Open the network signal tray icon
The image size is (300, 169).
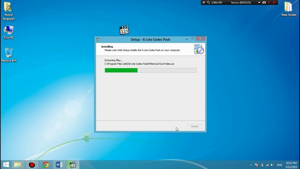[x=267, y=165]
